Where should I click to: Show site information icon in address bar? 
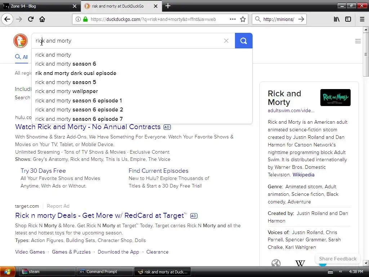pyautogui.click(x=78, y=19)
